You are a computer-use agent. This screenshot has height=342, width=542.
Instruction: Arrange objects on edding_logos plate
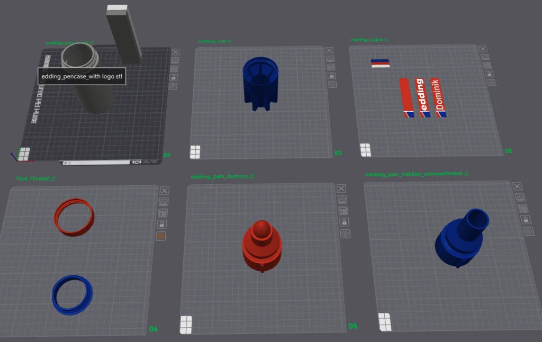pos(487,65)
